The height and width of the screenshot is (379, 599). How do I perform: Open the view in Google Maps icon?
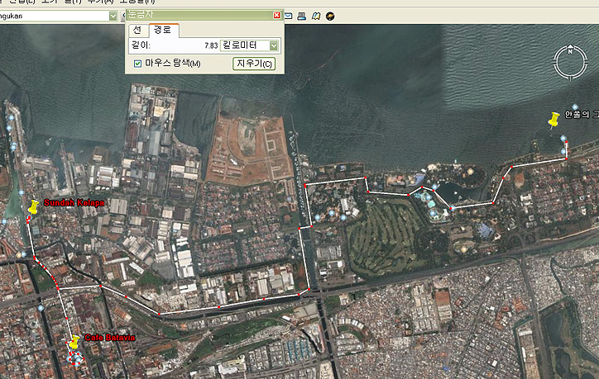[x=316, y=16]
